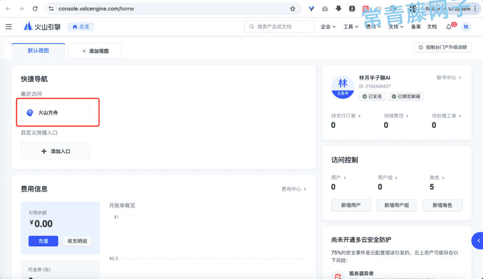Click the 新增用户 button
The image size is (483, 279).
point(351,205)
